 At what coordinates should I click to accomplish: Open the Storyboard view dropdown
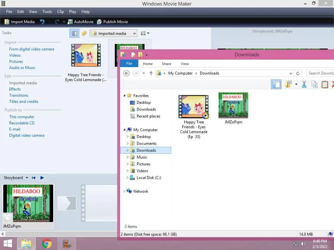[x=27, y=178]
